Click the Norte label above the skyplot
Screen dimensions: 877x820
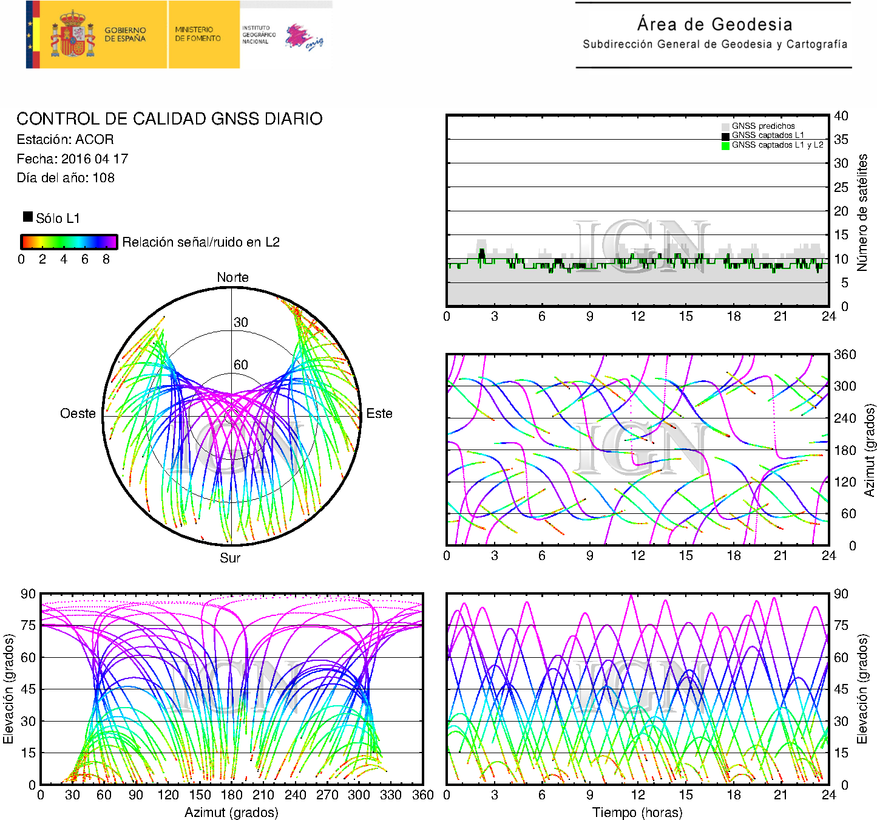232,277
